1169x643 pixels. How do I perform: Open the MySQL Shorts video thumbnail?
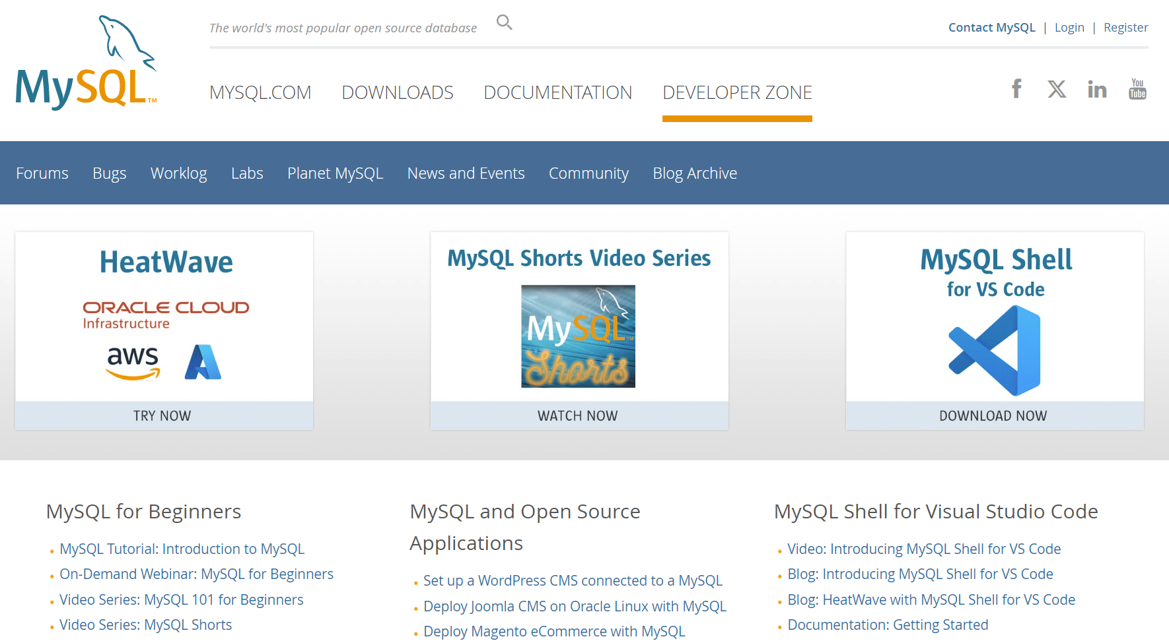tap(579, 336)
